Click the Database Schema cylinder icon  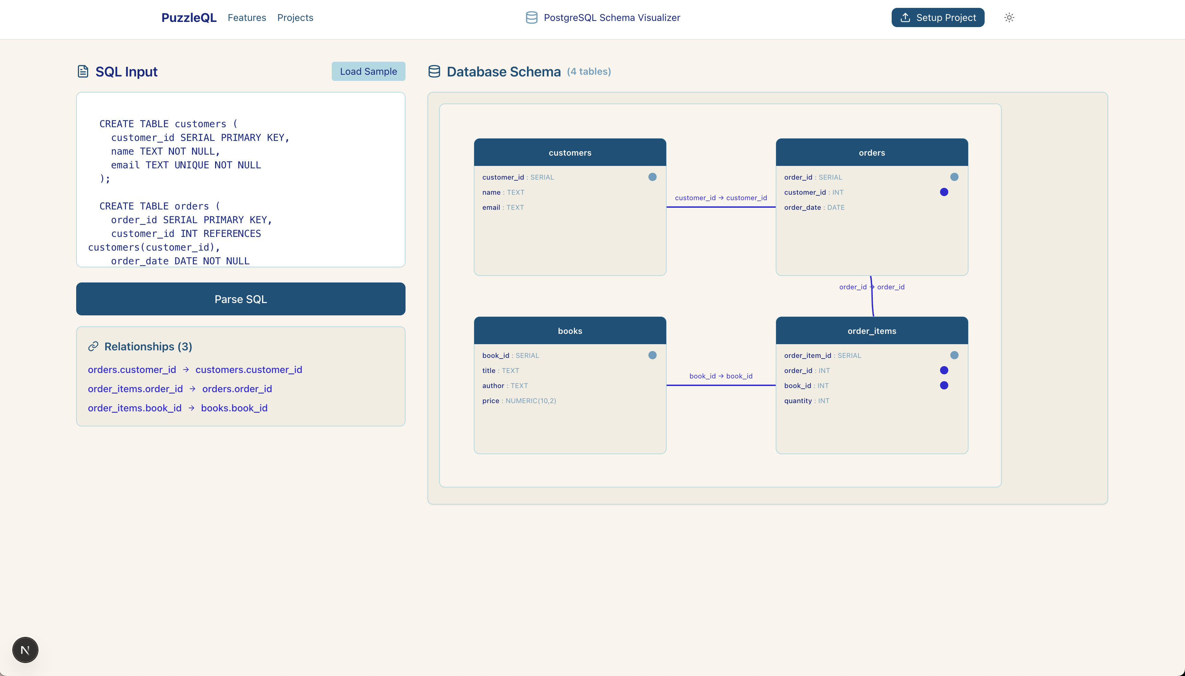(434, 72)
